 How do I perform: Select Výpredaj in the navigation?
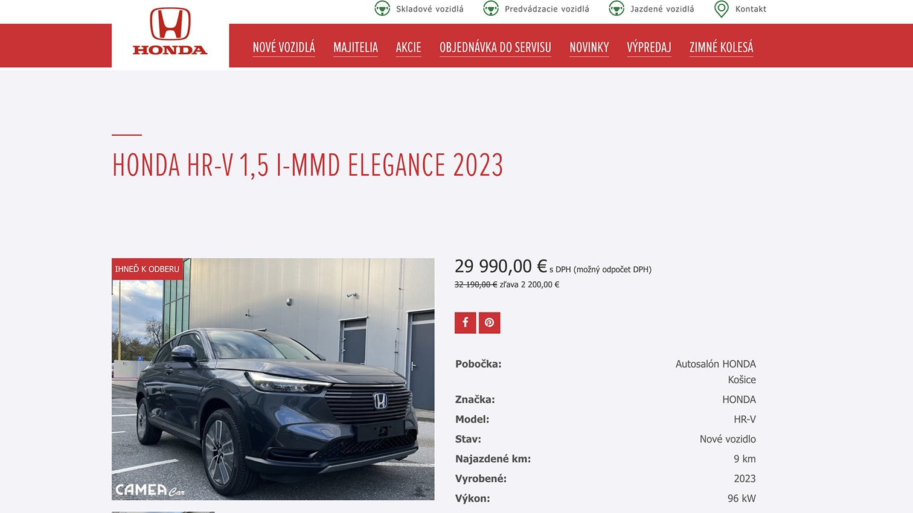click(649, 47)
